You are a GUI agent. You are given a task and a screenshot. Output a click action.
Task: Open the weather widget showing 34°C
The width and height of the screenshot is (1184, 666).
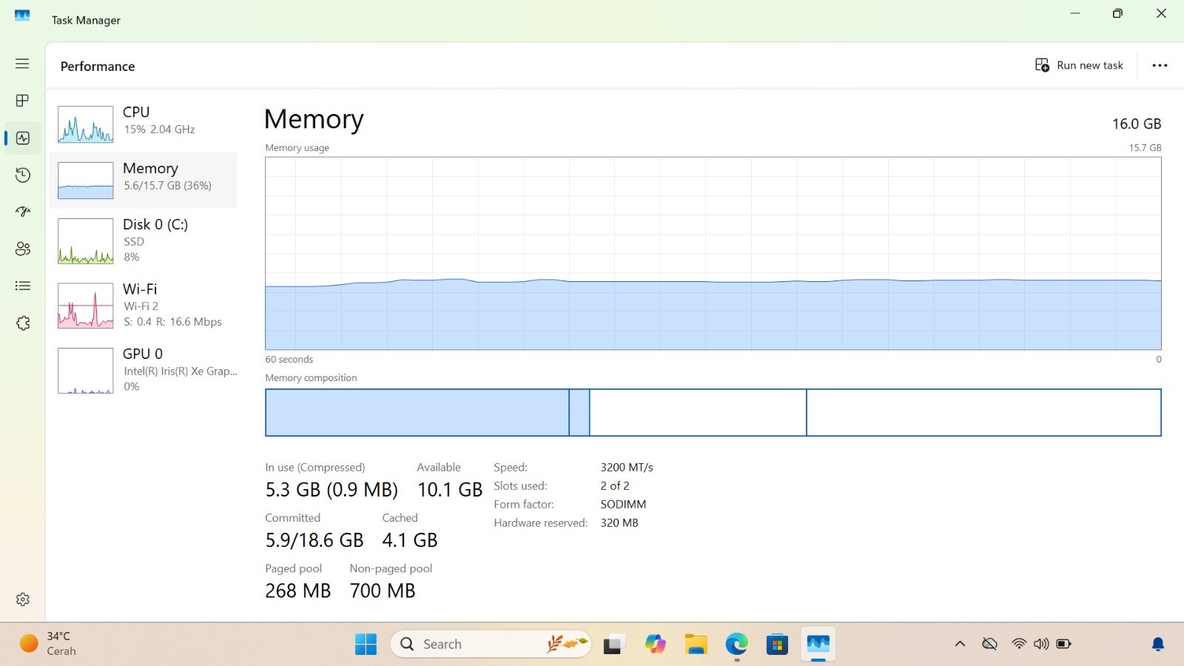click(x=49, y=644)
